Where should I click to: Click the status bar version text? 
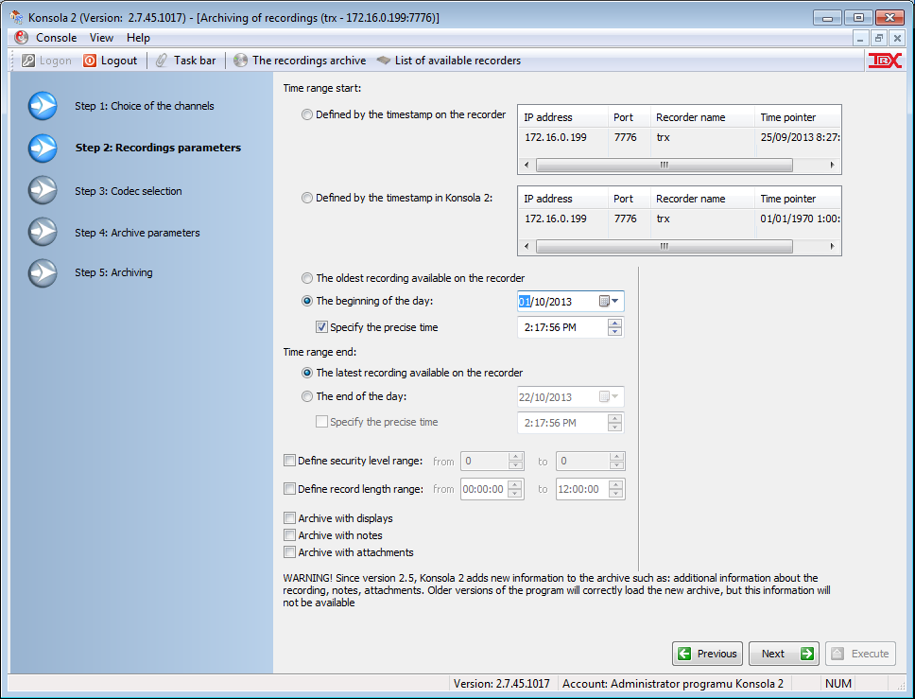(x=501, y=683)
